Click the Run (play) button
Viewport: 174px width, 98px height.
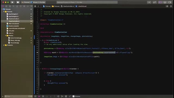[x=12, y=2]
